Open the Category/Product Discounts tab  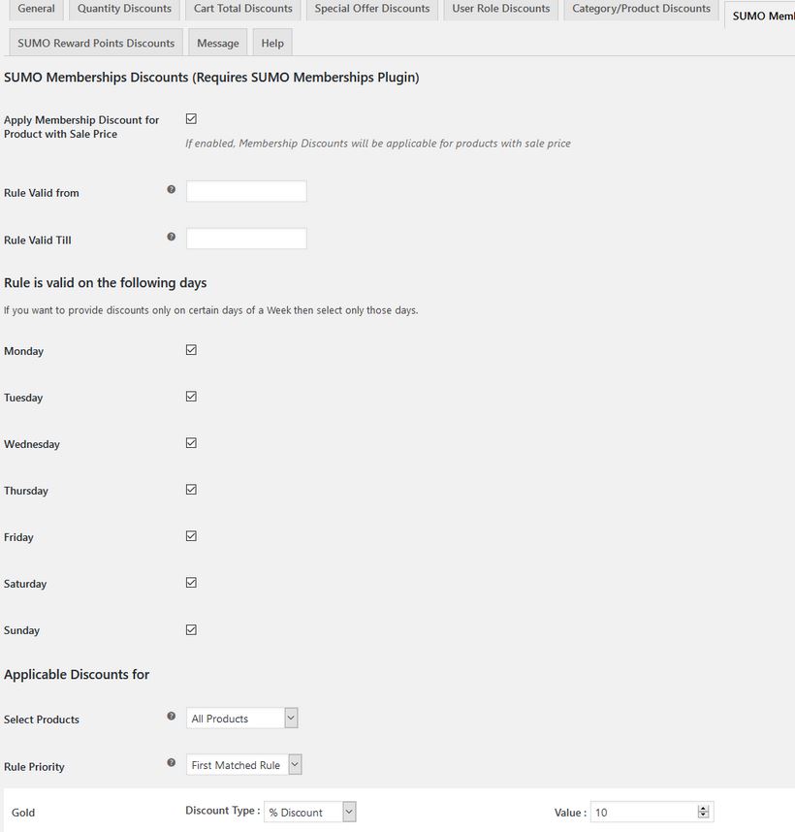[x=641, y=9]
